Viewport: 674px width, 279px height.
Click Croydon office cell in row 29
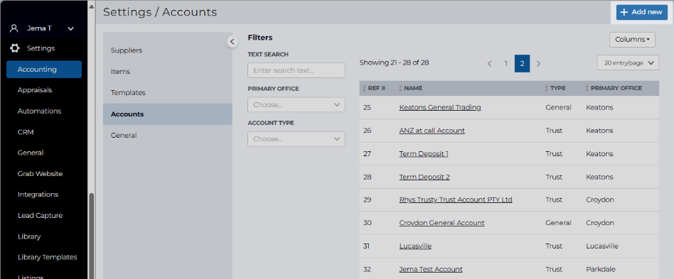[x=600, y=199]
